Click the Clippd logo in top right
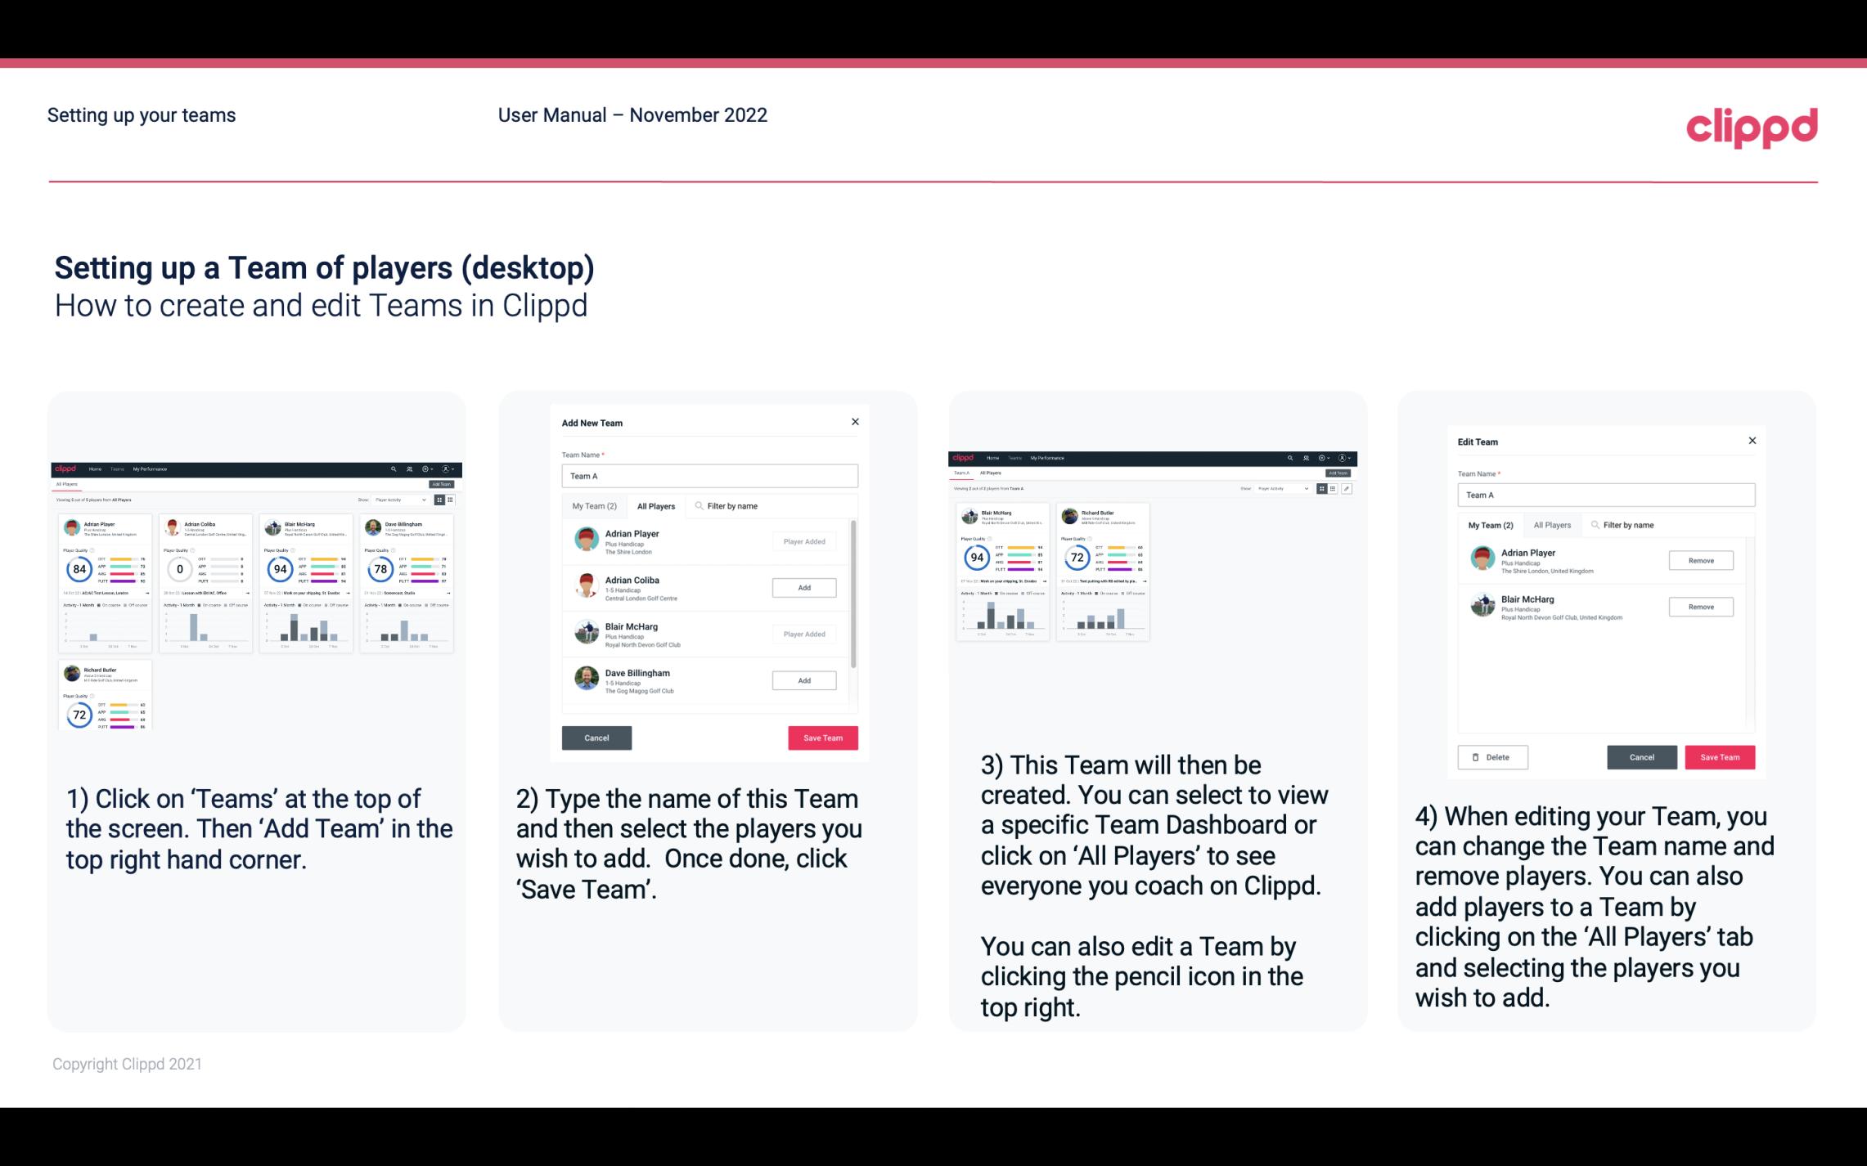Screen dimensions: 1867x1166 [x=1752, y=126]
